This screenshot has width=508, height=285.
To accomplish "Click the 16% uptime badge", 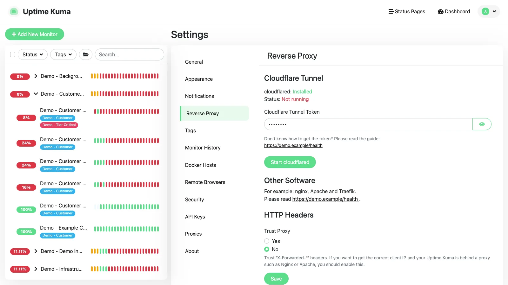I will [26, 187].
